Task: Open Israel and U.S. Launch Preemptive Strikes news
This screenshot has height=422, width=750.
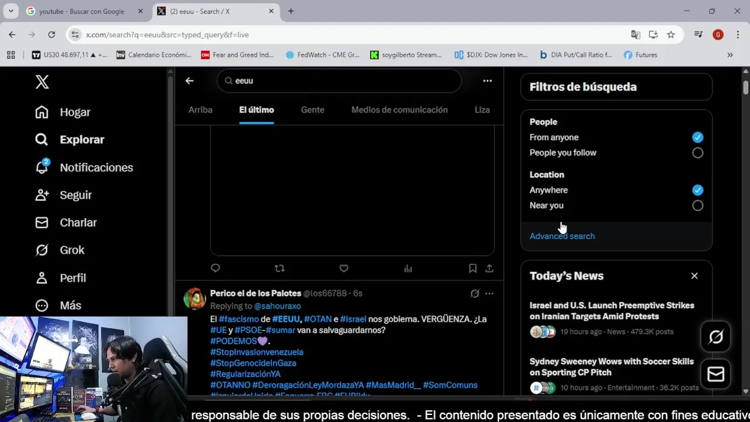Action: pyautogui.click(x=612, y=311)
